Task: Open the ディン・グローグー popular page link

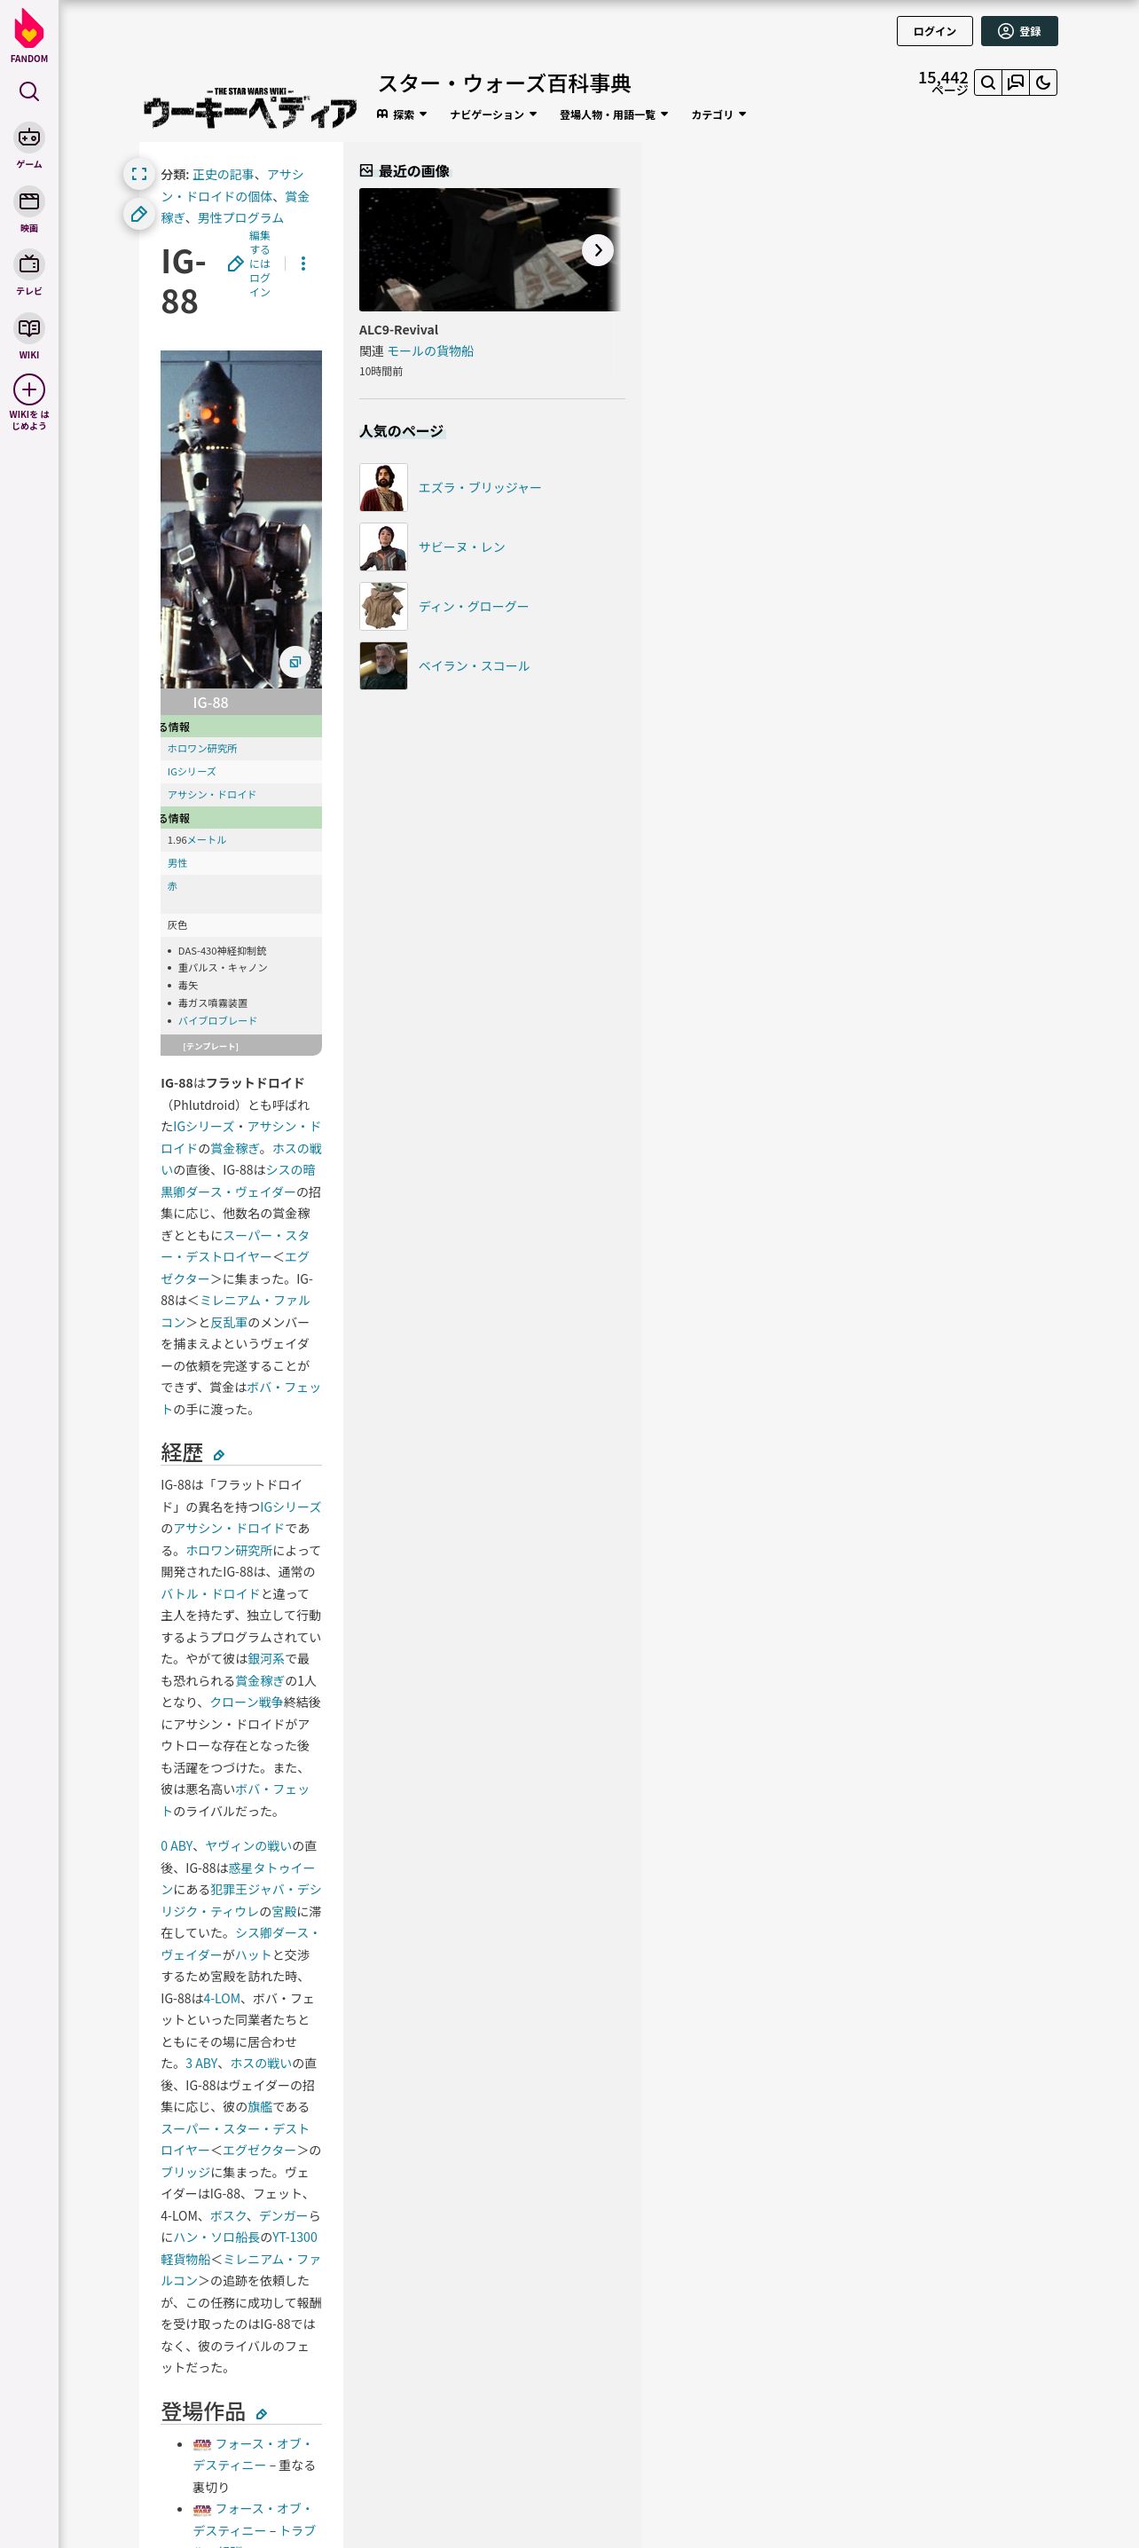Action: pyautogui.click(x=474, y=606)
